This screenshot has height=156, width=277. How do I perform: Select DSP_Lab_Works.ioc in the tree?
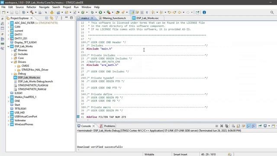(29, 78)
